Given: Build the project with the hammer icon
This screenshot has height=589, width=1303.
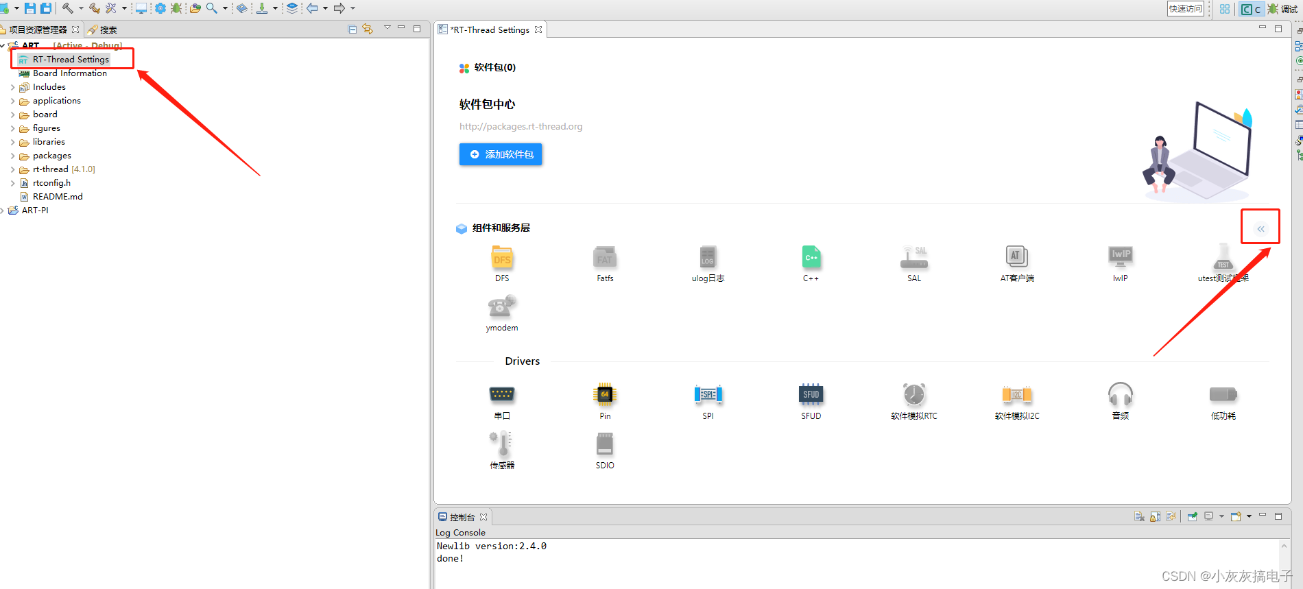Looking at the screenshot, I should pyautogui.click(x=67, y=8).
